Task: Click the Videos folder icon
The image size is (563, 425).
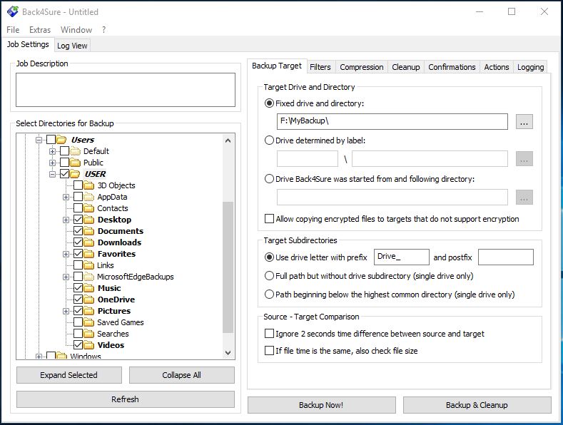Action: 88,345
